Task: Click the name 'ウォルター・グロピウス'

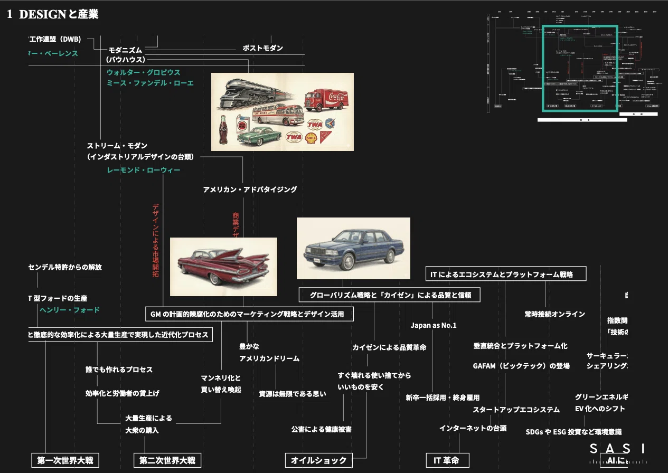Action: tap(143, 72)
